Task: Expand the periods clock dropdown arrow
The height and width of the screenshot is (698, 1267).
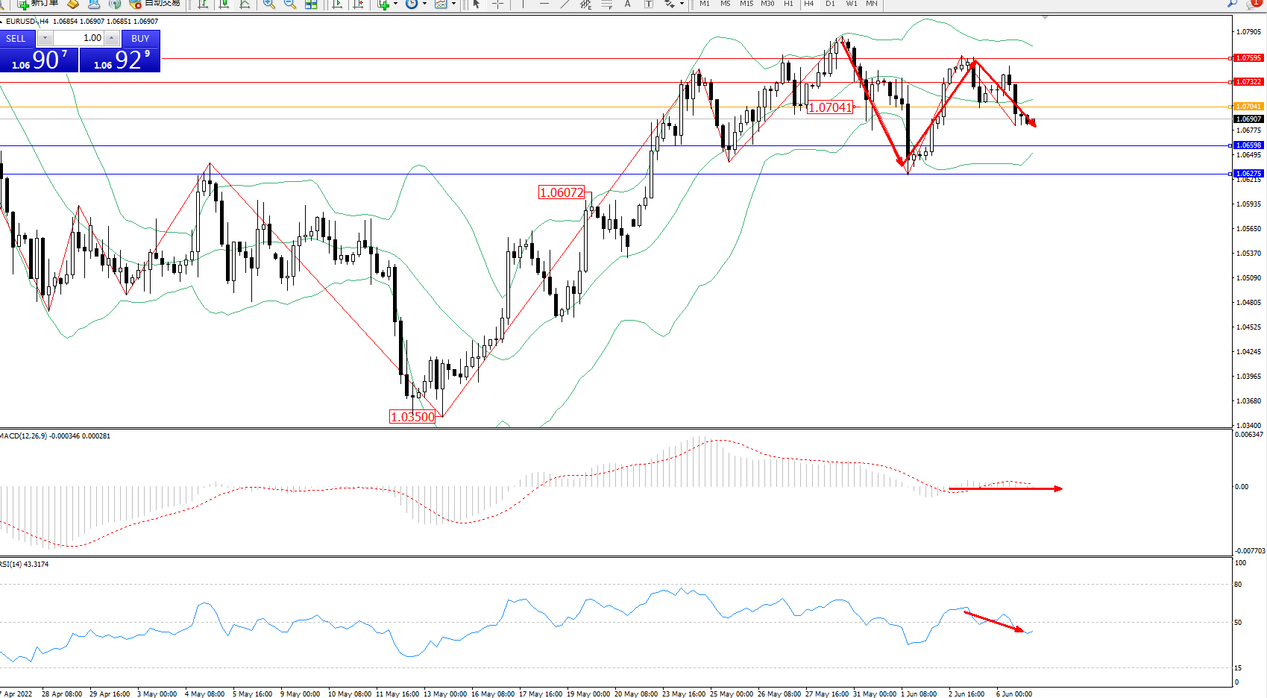Action: pos(424,4)
